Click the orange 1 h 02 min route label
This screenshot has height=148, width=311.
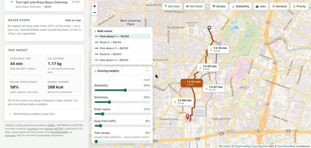click(x=192, y=83)
